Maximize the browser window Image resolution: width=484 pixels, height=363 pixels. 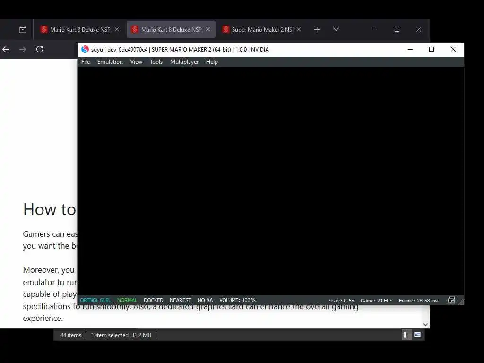(x=397, y=29)
